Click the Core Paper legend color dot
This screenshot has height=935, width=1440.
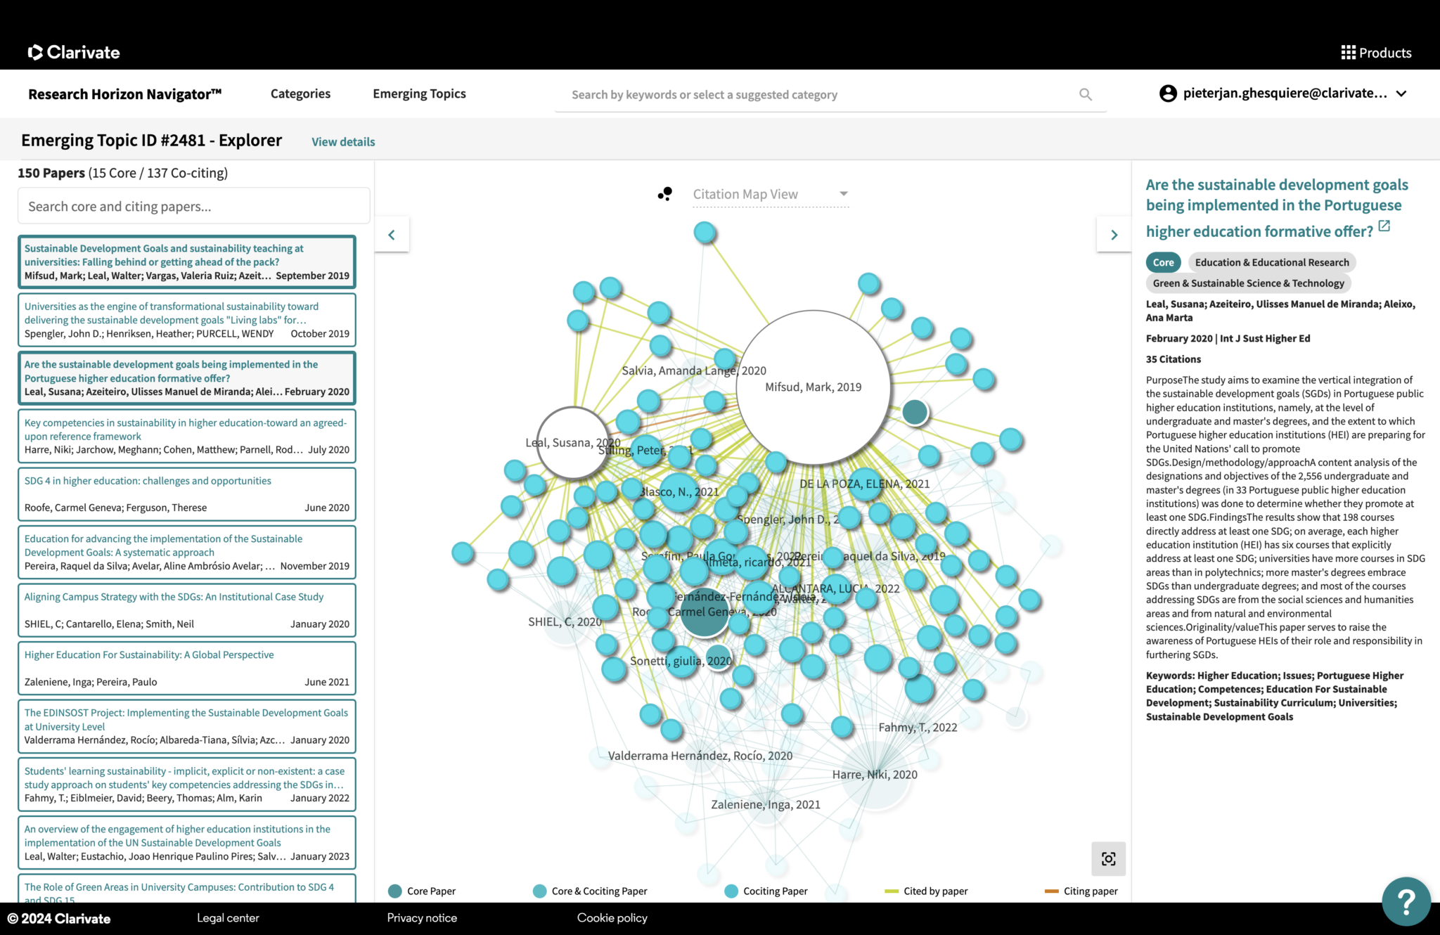tap(395, 891)
